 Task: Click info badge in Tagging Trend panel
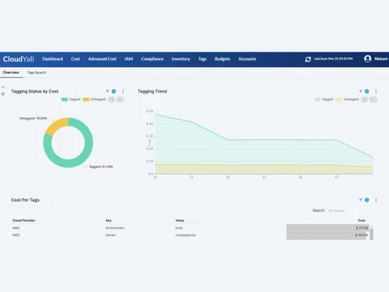[x=366, y=91]
